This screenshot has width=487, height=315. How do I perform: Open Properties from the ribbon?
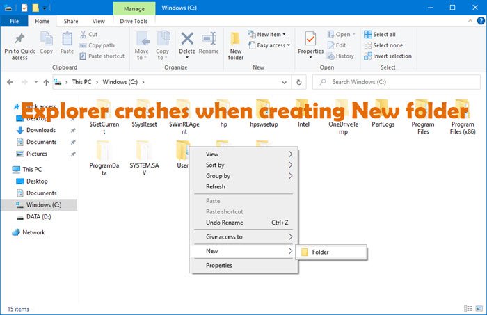click(x=310, y=45)
